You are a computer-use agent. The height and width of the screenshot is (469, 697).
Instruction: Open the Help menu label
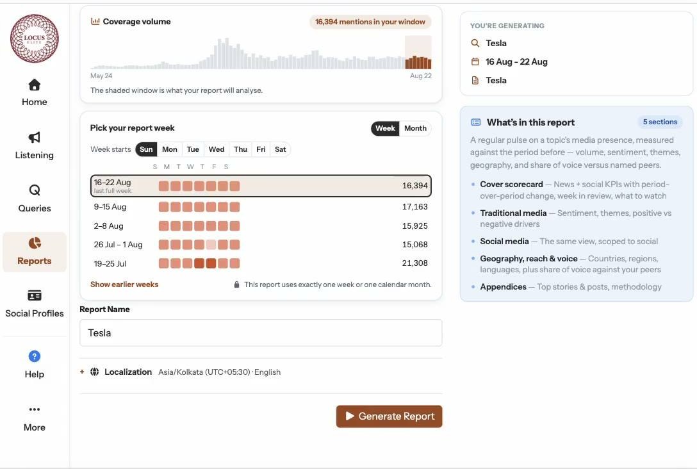tap(34, 374)
